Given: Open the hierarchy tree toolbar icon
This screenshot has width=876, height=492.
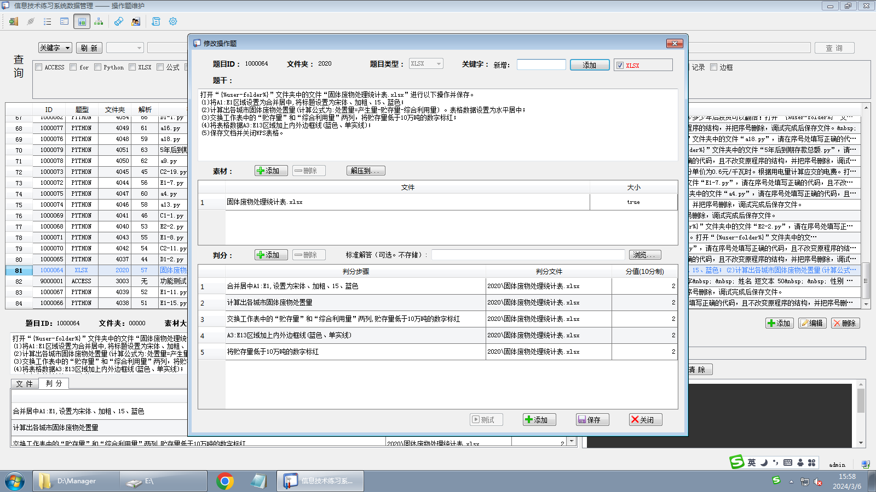Looking at the screenshot, I should point(99,21).
